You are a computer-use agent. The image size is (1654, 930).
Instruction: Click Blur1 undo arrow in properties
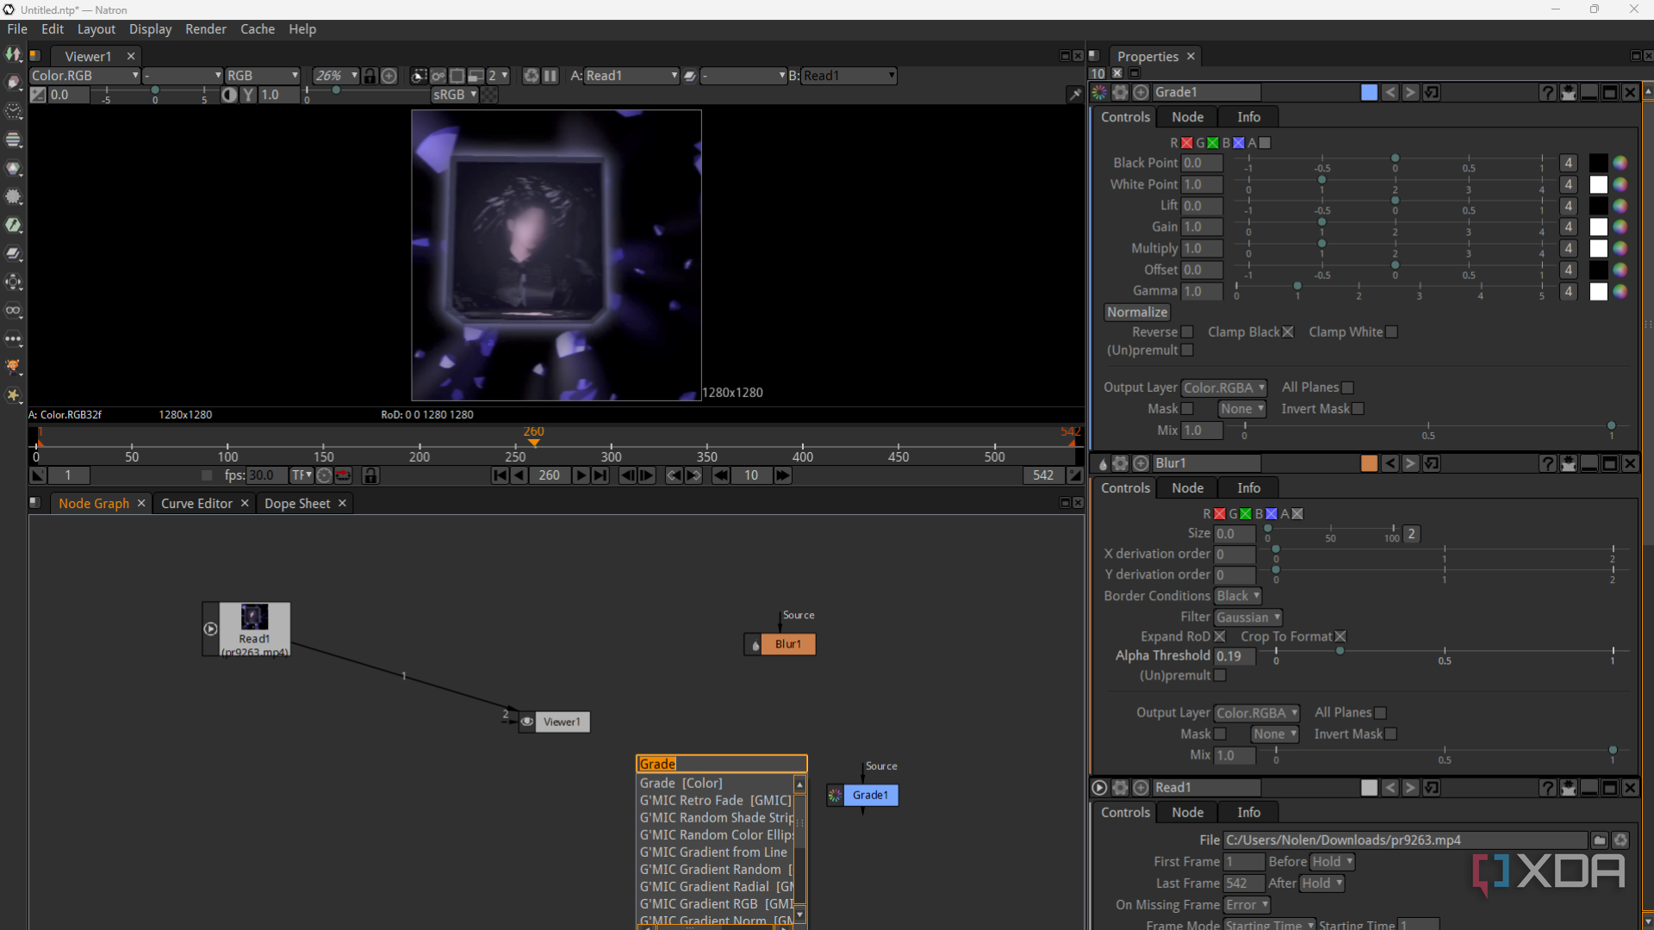coord(1390,463)
